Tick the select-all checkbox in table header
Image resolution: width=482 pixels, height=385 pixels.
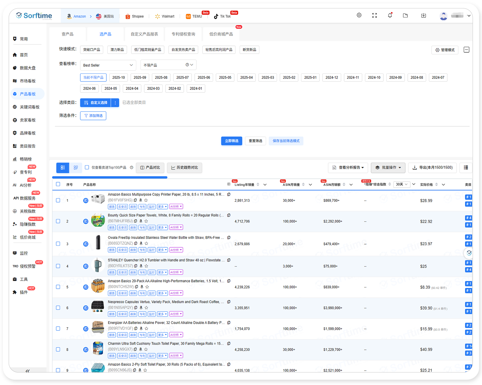[x=58, y=184]
